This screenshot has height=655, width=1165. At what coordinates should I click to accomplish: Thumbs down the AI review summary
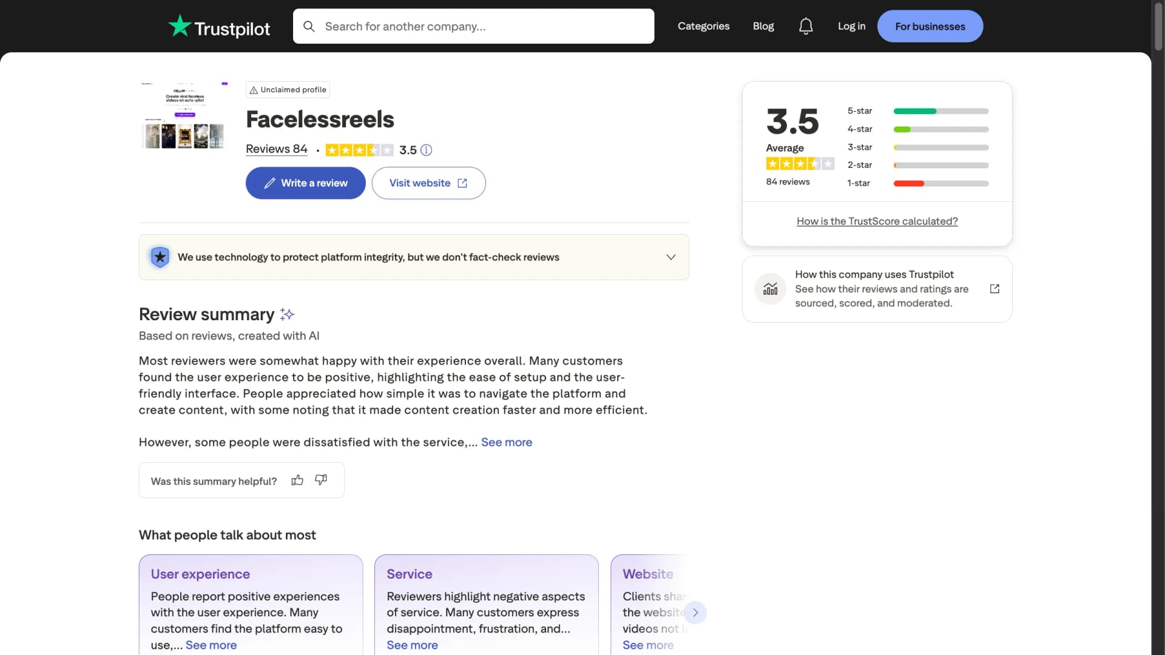tap(320, 480)
